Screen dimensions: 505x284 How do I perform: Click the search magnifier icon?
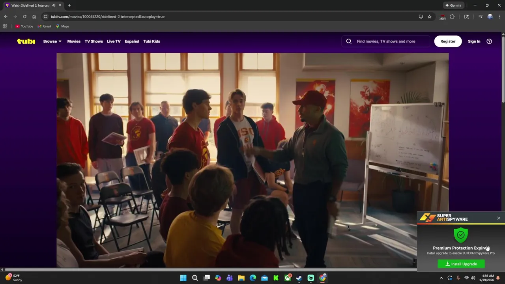pos(349,41)
